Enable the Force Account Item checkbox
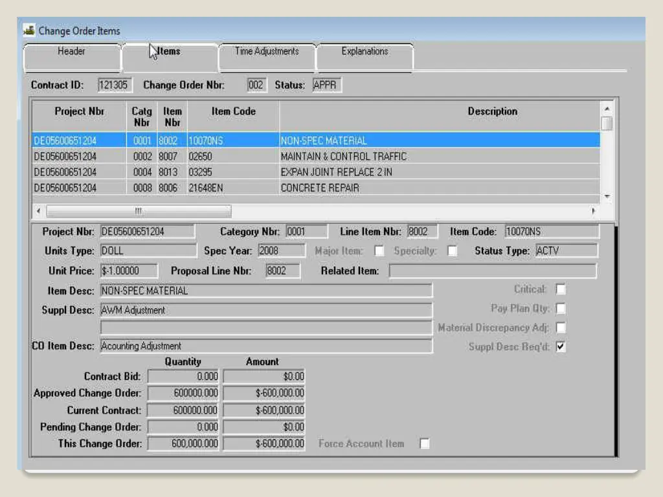This screenshot has width=663, height=497. tap(425, 443)
